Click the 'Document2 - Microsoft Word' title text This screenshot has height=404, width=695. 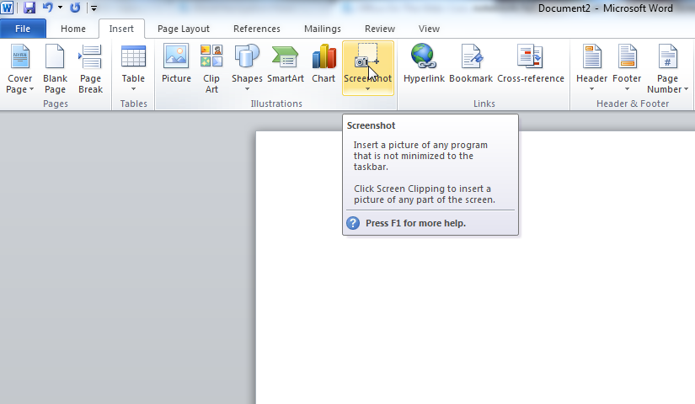point(606,8)
